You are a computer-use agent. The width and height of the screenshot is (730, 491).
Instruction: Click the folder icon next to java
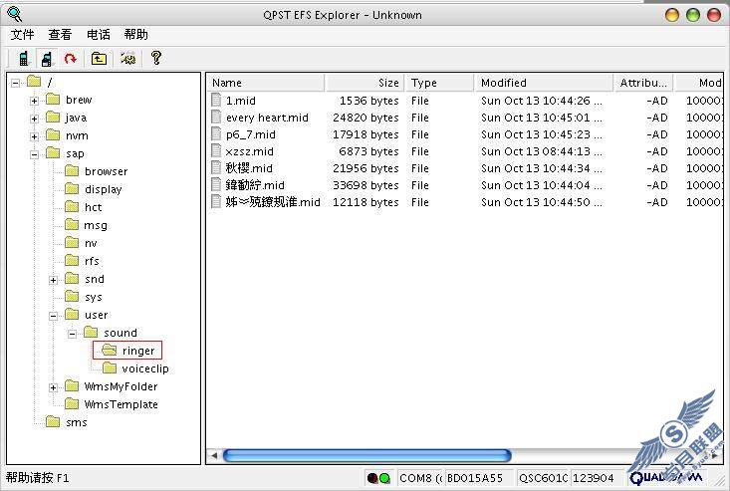point(53,117)
